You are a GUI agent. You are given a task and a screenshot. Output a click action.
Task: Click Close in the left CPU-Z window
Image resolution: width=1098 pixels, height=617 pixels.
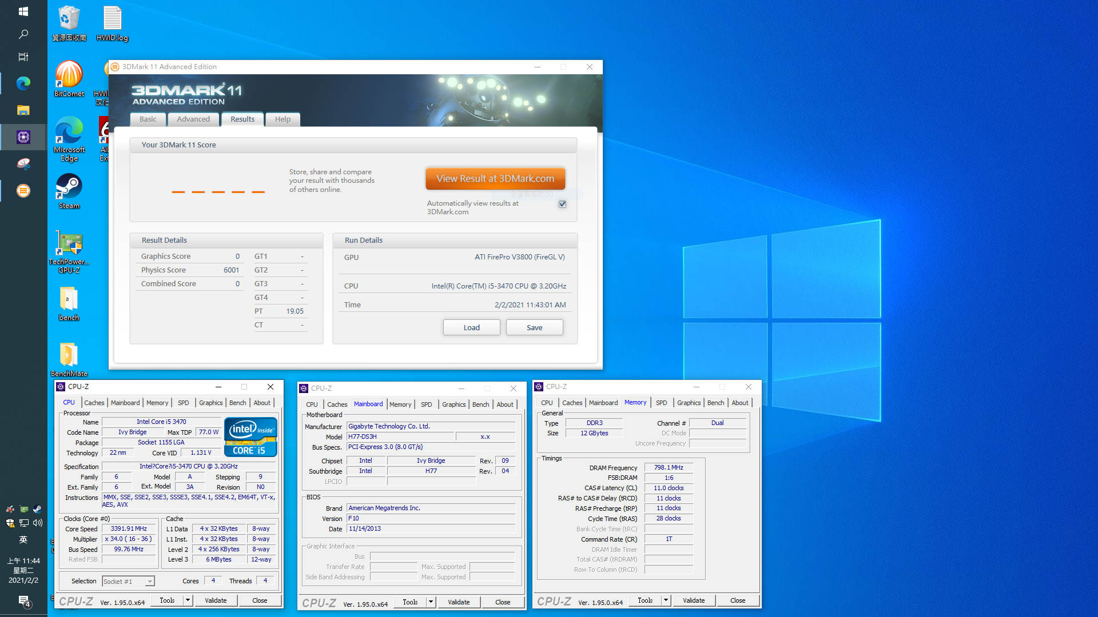point(260,600)
